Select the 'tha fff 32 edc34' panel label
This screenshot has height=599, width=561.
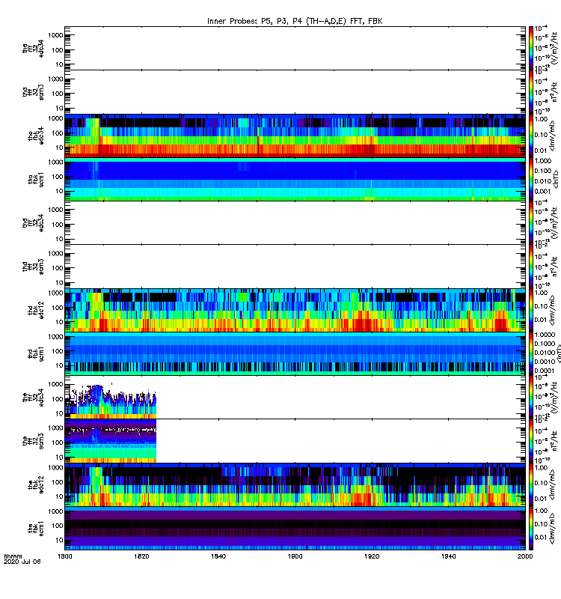tap(33, 48)
